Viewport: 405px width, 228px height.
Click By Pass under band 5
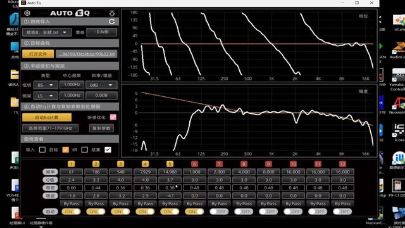[x=170, y=204]
